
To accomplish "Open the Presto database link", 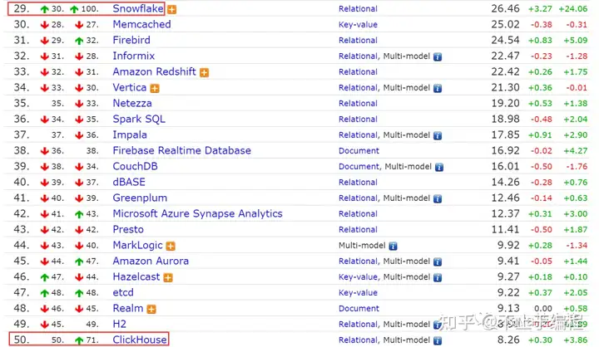I will [128, 229].
